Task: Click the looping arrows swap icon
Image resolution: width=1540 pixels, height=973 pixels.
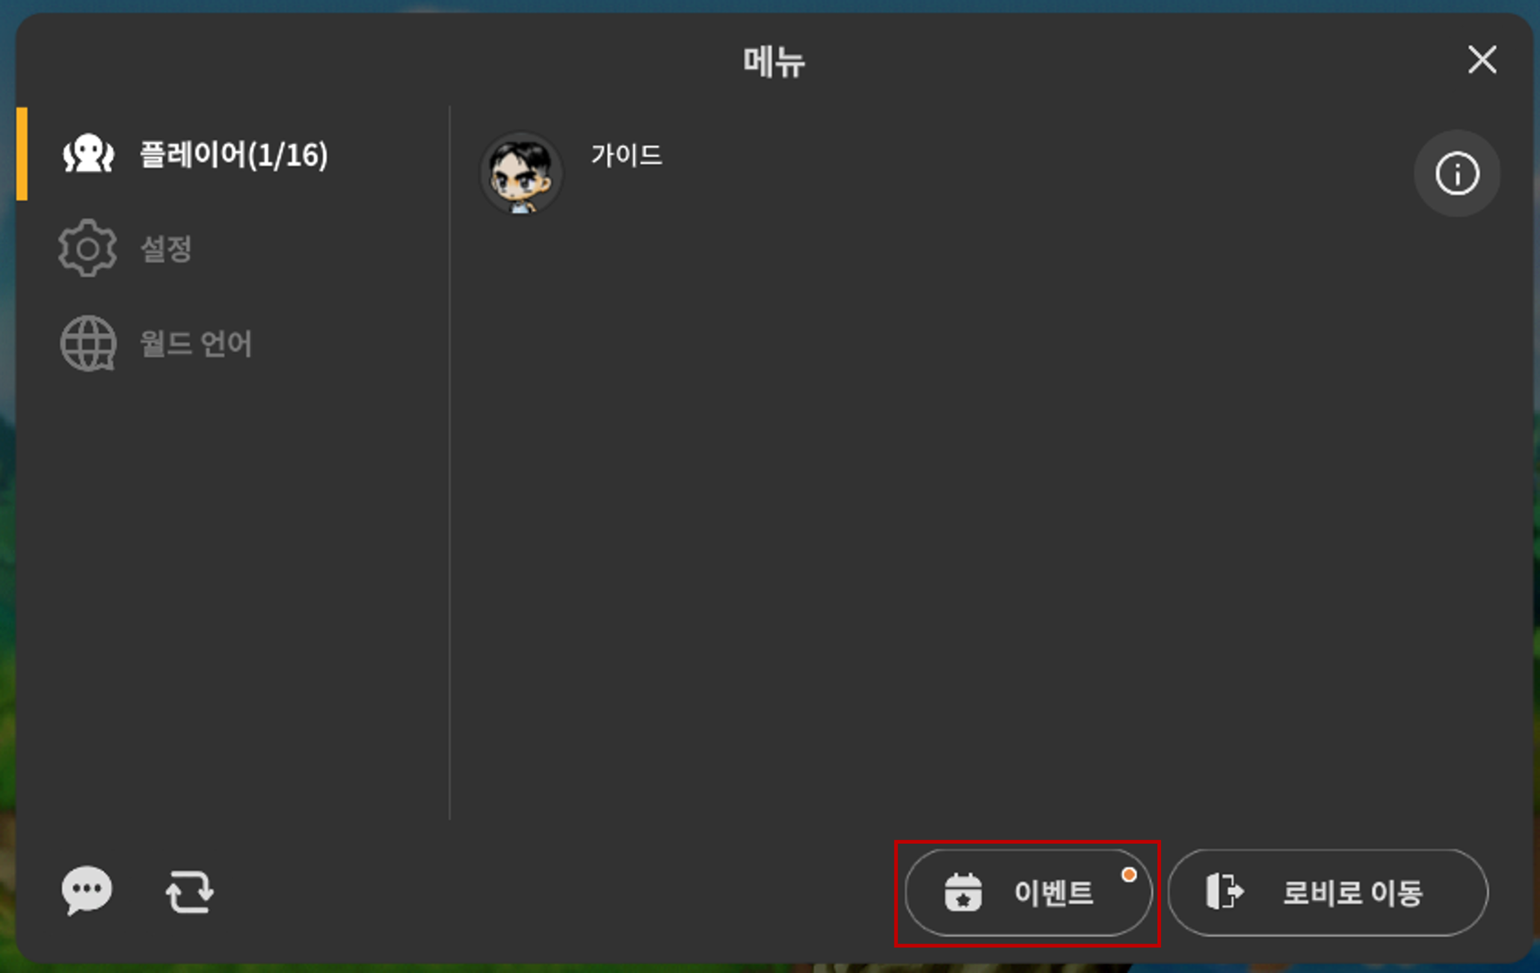Action: tap(189, 891)
